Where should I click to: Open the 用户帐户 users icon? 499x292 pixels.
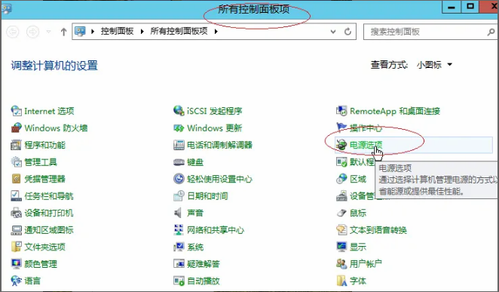[x=341, y=263]
